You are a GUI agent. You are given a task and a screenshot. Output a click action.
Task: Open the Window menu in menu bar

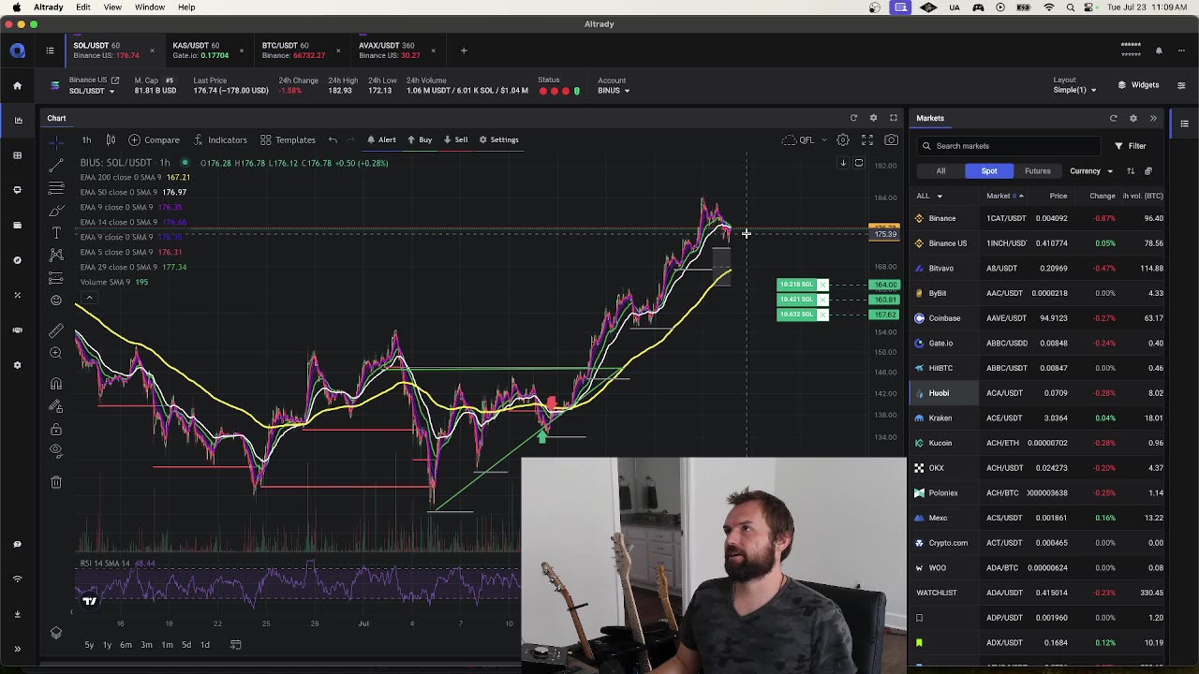click(x=150, y=7)
